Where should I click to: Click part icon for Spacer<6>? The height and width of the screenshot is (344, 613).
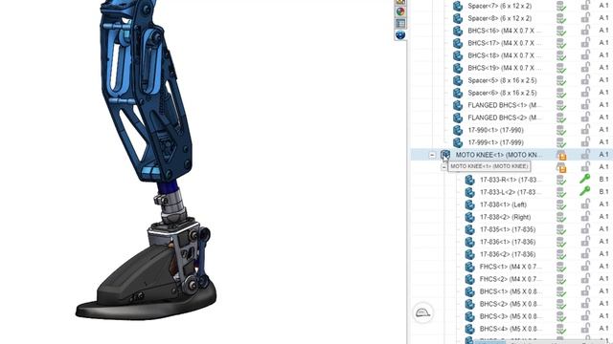[458, 93]
